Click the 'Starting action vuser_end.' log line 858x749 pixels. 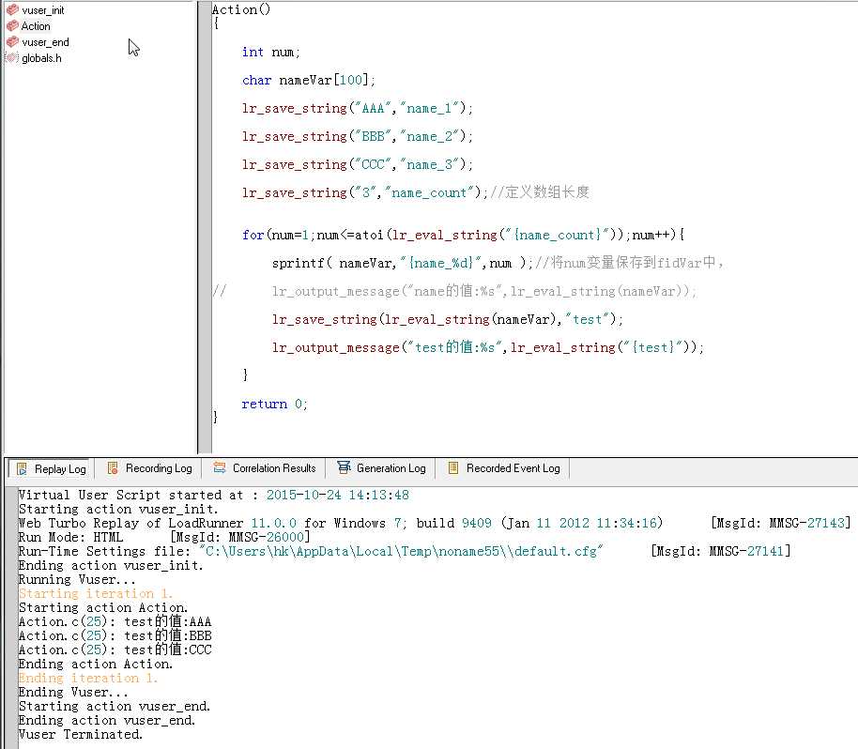[115, 707]
